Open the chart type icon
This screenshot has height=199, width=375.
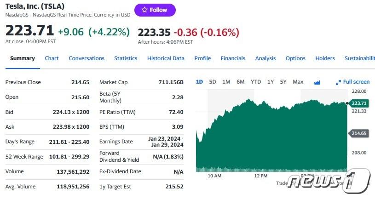(317, 82)
